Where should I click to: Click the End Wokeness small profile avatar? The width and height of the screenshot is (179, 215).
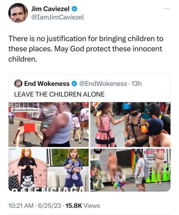18,83
